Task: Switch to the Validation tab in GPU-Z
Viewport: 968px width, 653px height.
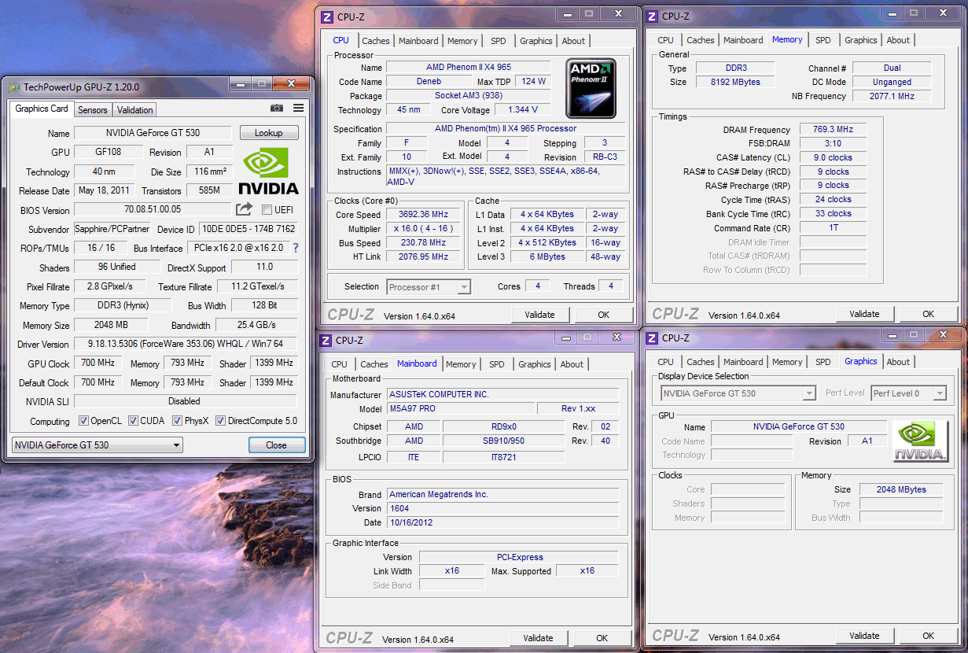Action: tap(135, 110)
